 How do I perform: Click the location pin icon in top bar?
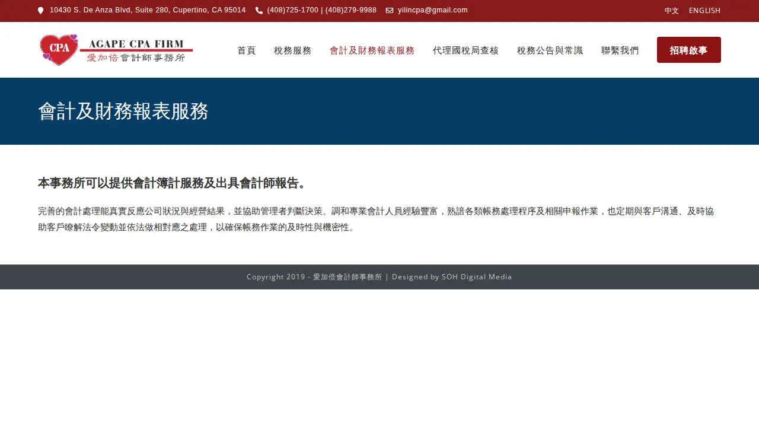[41, 11]
